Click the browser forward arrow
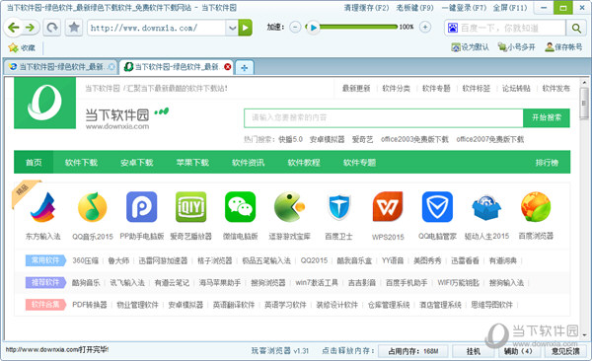592x361 pixels. click(x=30, y=28)
